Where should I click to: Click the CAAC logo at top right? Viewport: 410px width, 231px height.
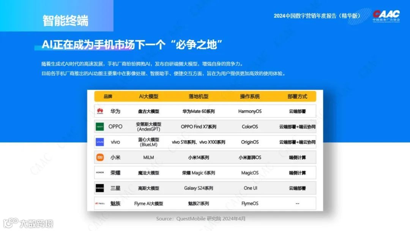tap(386, 16)
